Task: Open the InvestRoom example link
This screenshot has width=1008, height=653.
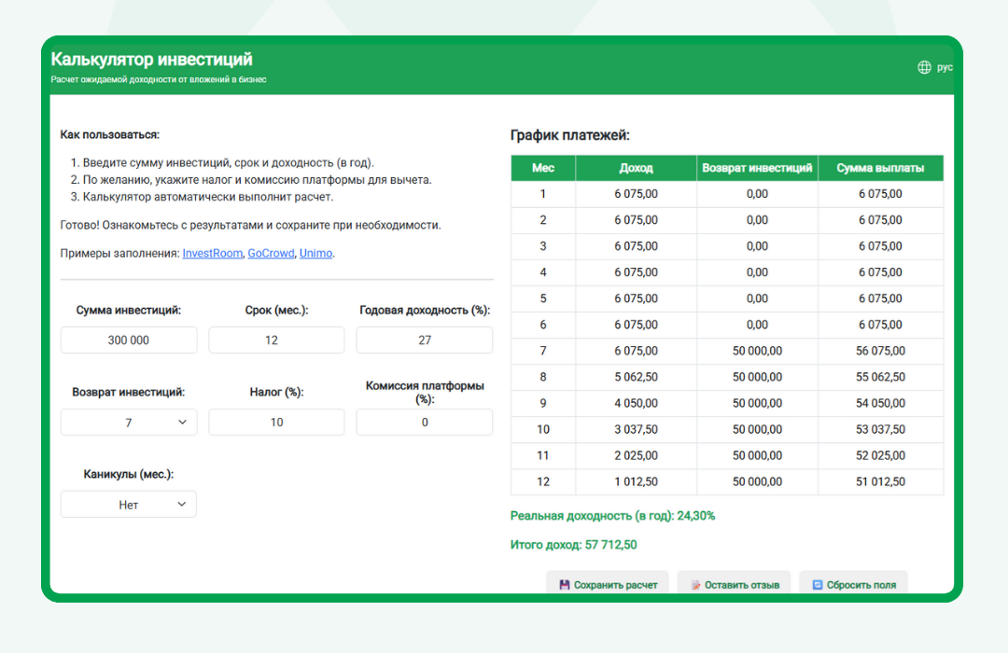Action: tap(212, 253)
